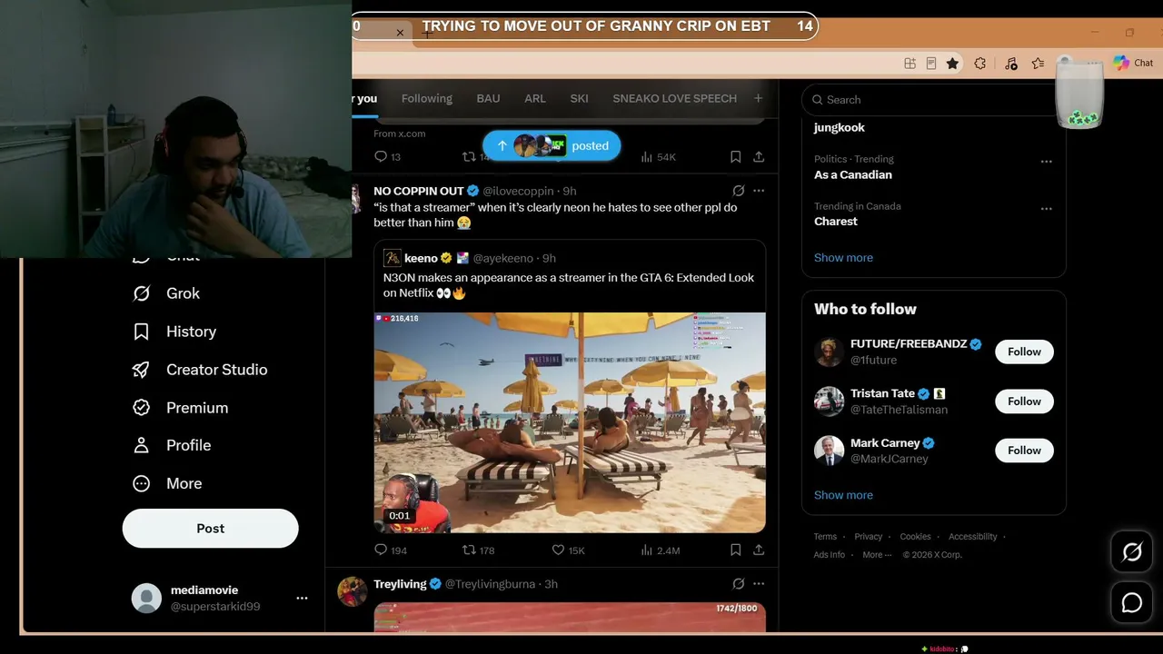Image resolution: width=1163 pixels, height=654 pixels.
Task: Play the GTA 6 beach video
Action: point(570,422)
